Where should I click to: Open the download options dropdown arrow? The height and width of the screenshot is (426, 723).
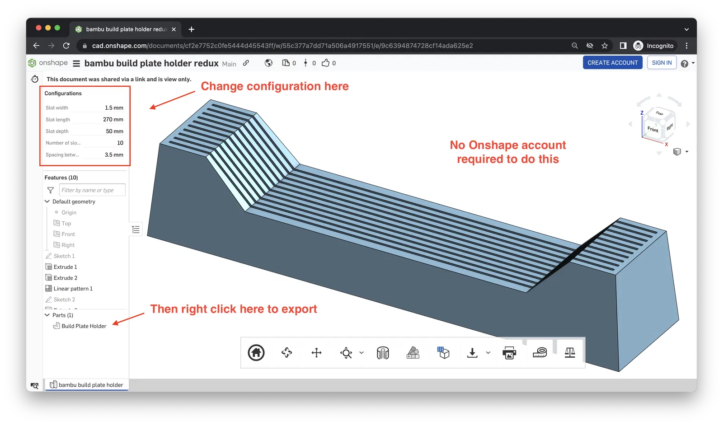click(488, 353)
